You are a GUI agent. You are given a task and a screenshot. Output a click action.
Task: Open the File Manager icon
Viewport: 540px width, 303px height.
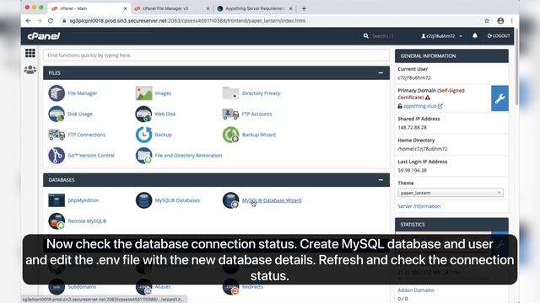click(57, 93)
